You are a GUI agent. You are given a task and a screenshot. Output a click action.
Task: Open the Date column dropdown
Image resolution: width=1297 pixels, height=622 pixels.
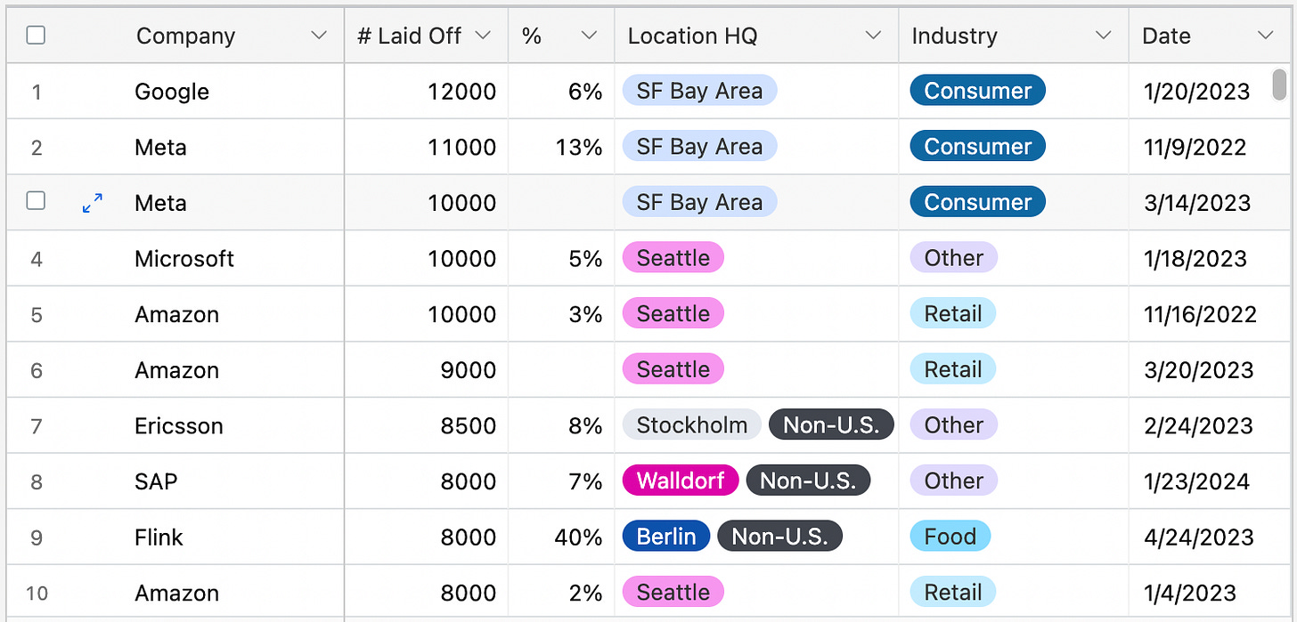tap(1265, 36)
